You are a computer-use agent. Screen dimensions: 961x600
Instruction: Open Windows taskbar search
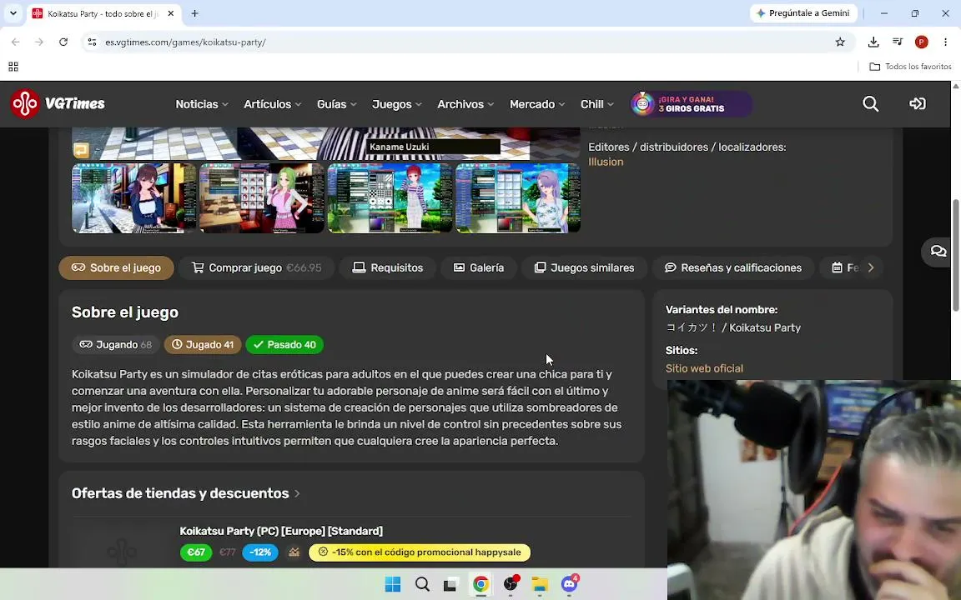pyautogui.click(x=422, y=584)
